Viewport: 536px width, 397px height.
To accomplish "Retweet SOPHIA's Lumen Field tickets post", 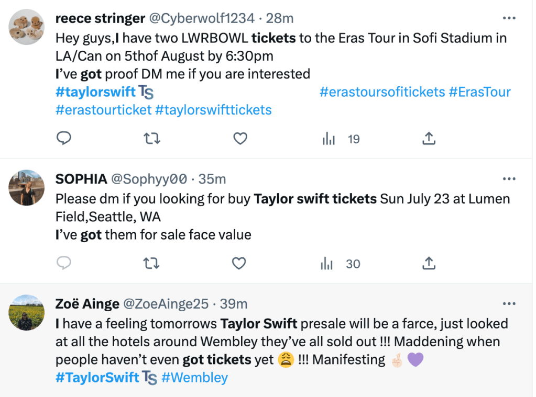I will point(152,264).
